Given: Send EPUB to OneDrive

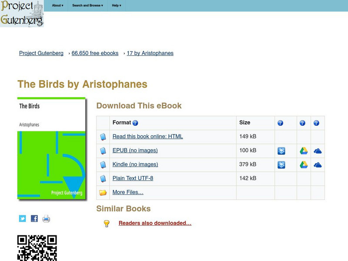Looking at the screenshot, I should click(318, 151).
